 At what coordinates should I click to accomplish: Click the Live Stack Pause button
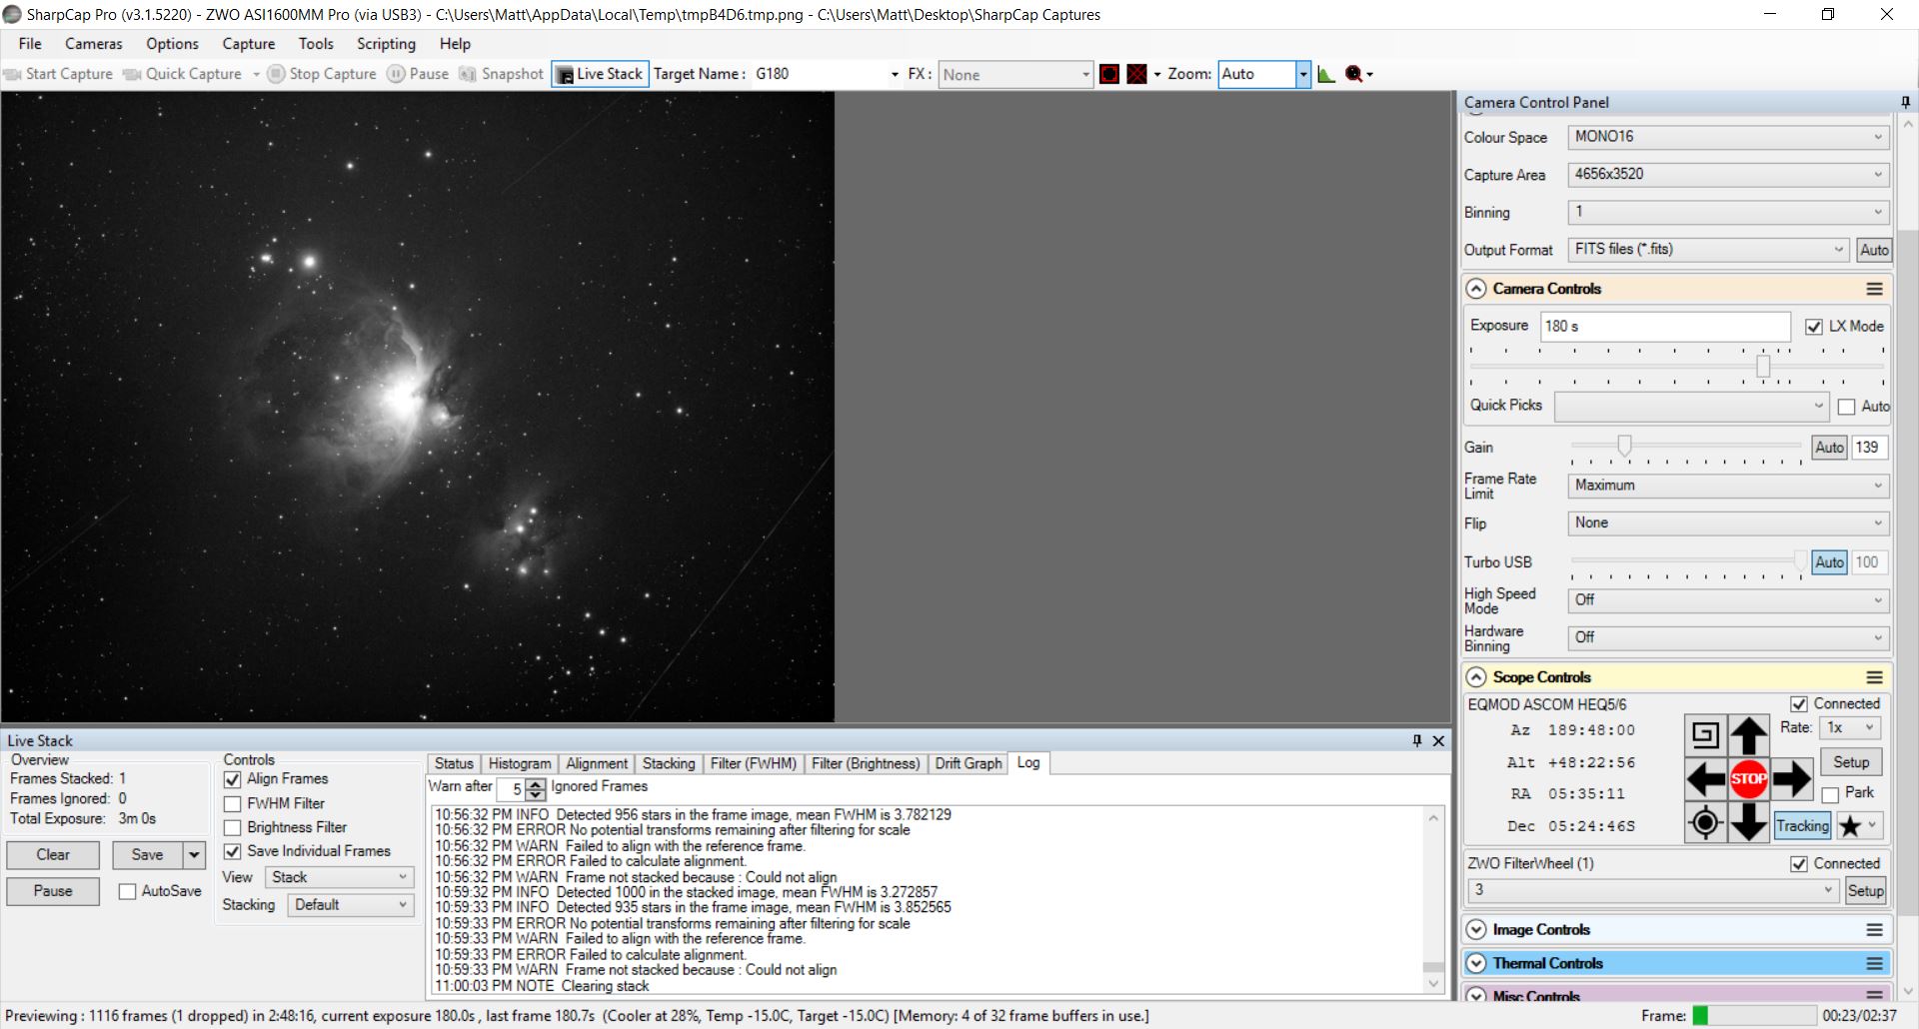click(53, 891)
